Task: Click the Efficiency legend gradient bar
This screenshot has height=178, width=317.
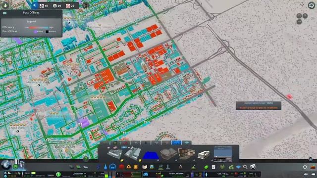Action: 39,27
